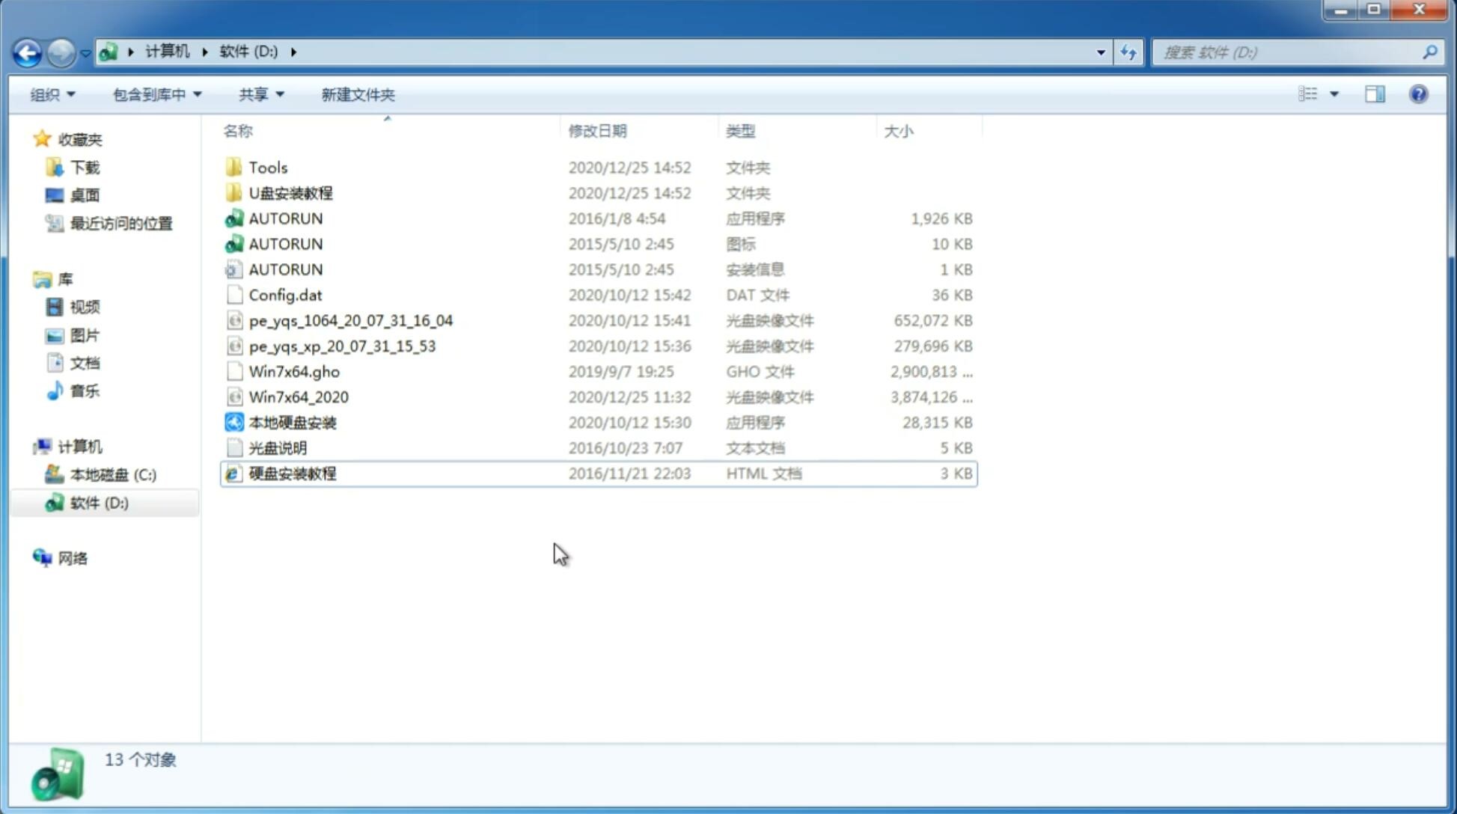Open Win7x64_2020 disc image file
This screenshot has width=1457, height=814.
[x=297, y=396]
